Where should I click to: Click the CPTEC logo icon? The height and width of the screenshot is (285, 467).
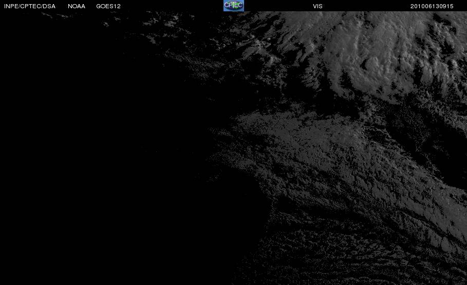coord(233,6)
